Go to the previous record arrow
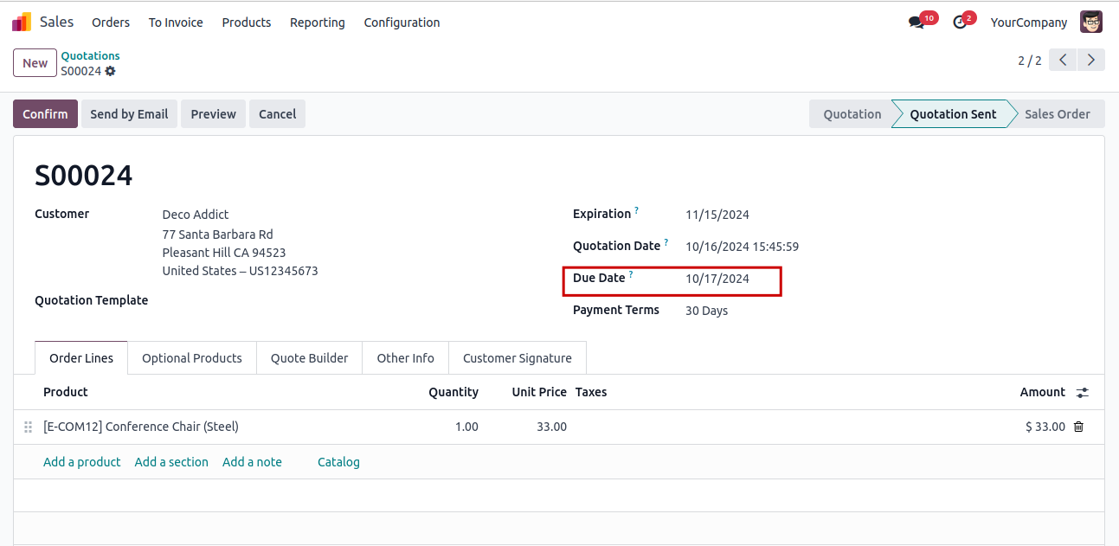This screenshot has width=1119, height=546. [x=1063, y=60]
